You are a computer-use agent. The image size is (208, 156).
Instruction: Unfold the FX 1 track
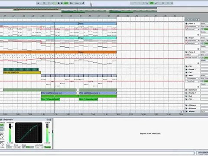(x=186, y=66)
